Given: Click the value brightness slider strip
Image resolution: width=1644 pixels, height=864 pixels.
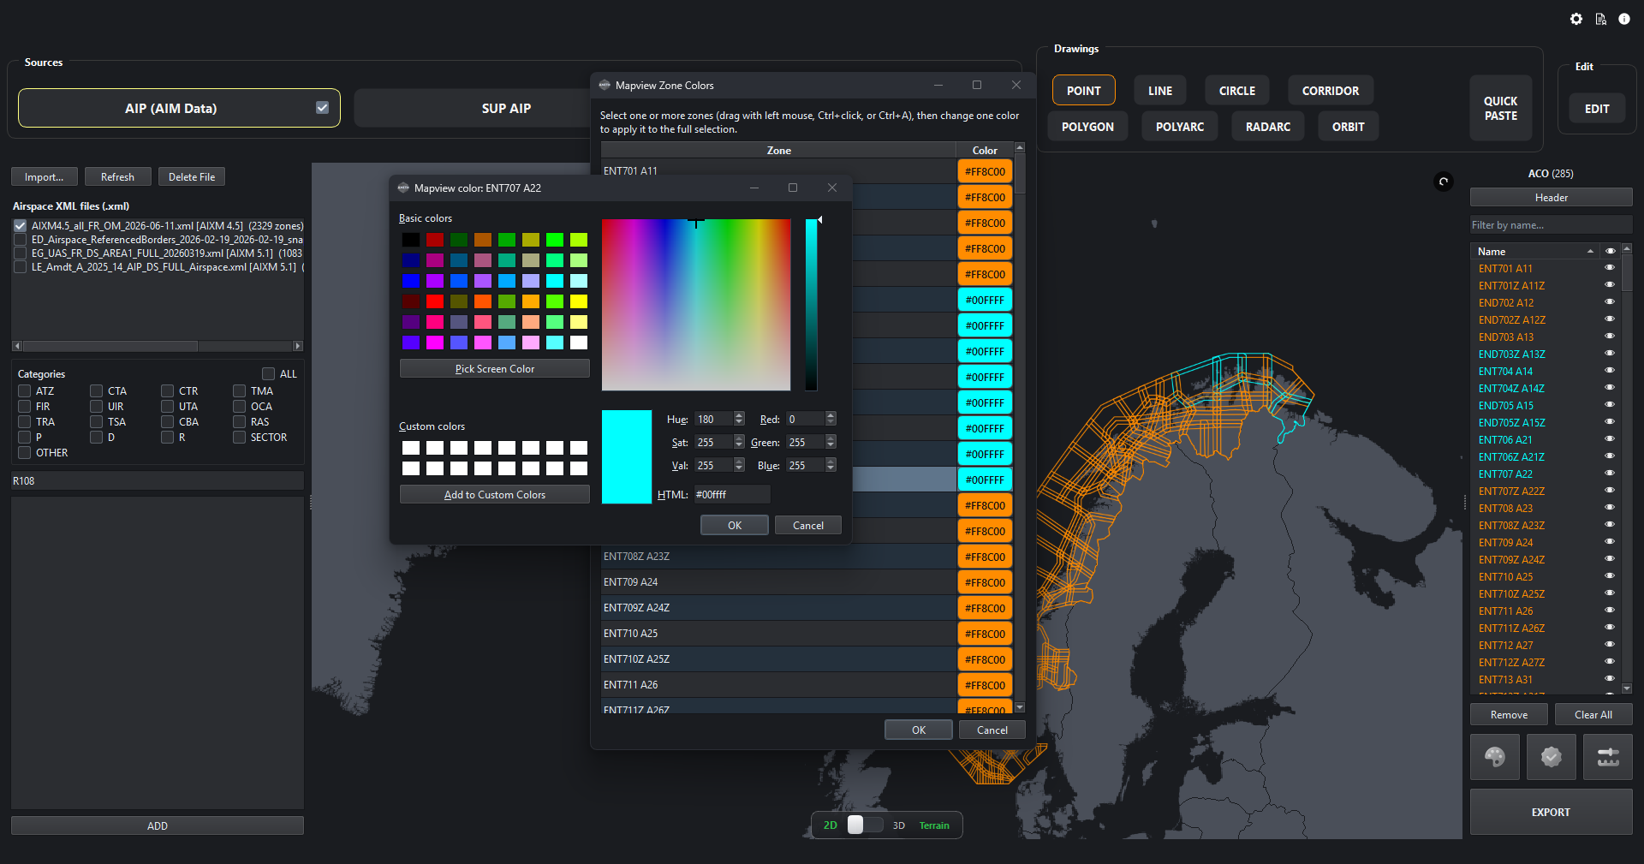Looking at the screenshot, I should (x=811, y=305).
